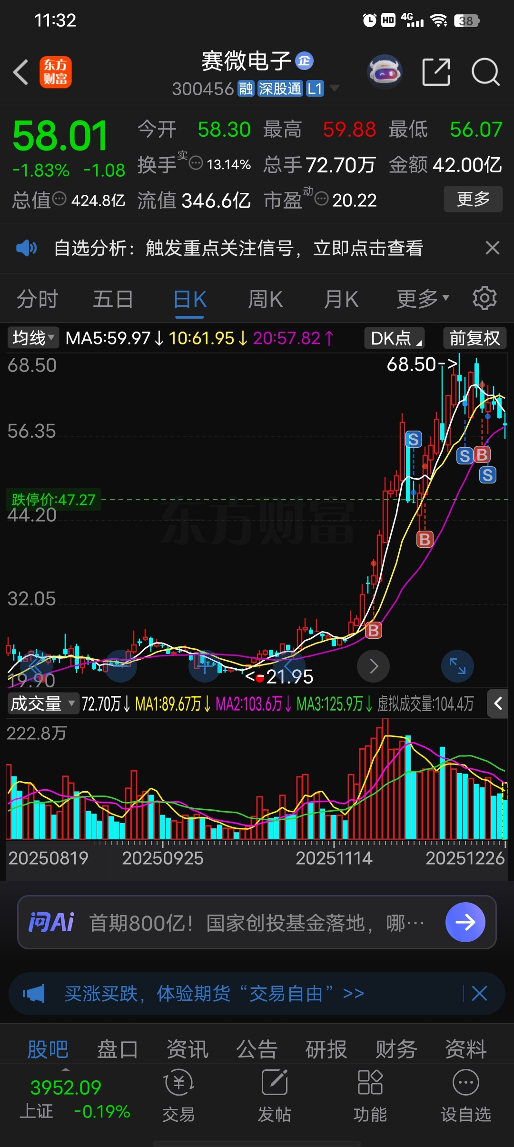
Task: Open the 盘口 order book tab
Action: point(118,1049)
